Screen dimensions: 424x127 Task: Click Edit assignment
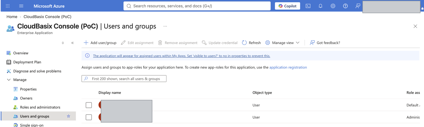pyautogui.click(x=137, y=43)
